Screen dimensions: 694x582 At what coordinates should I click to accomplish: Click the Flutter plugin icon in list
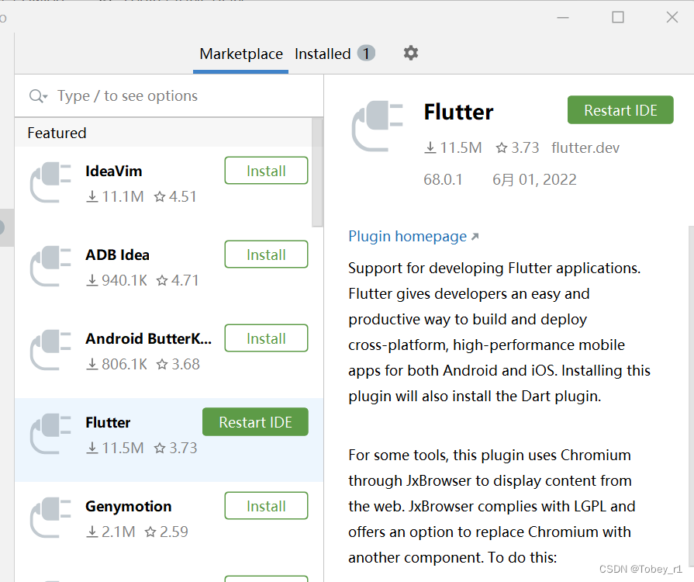click(50, 434)
